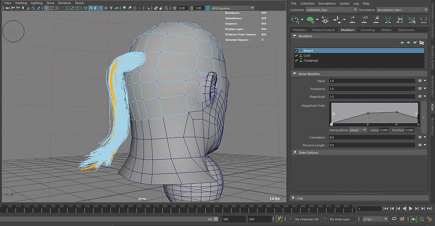
Task: Click the Preserve Length value field
Action: tap(372, 145)
